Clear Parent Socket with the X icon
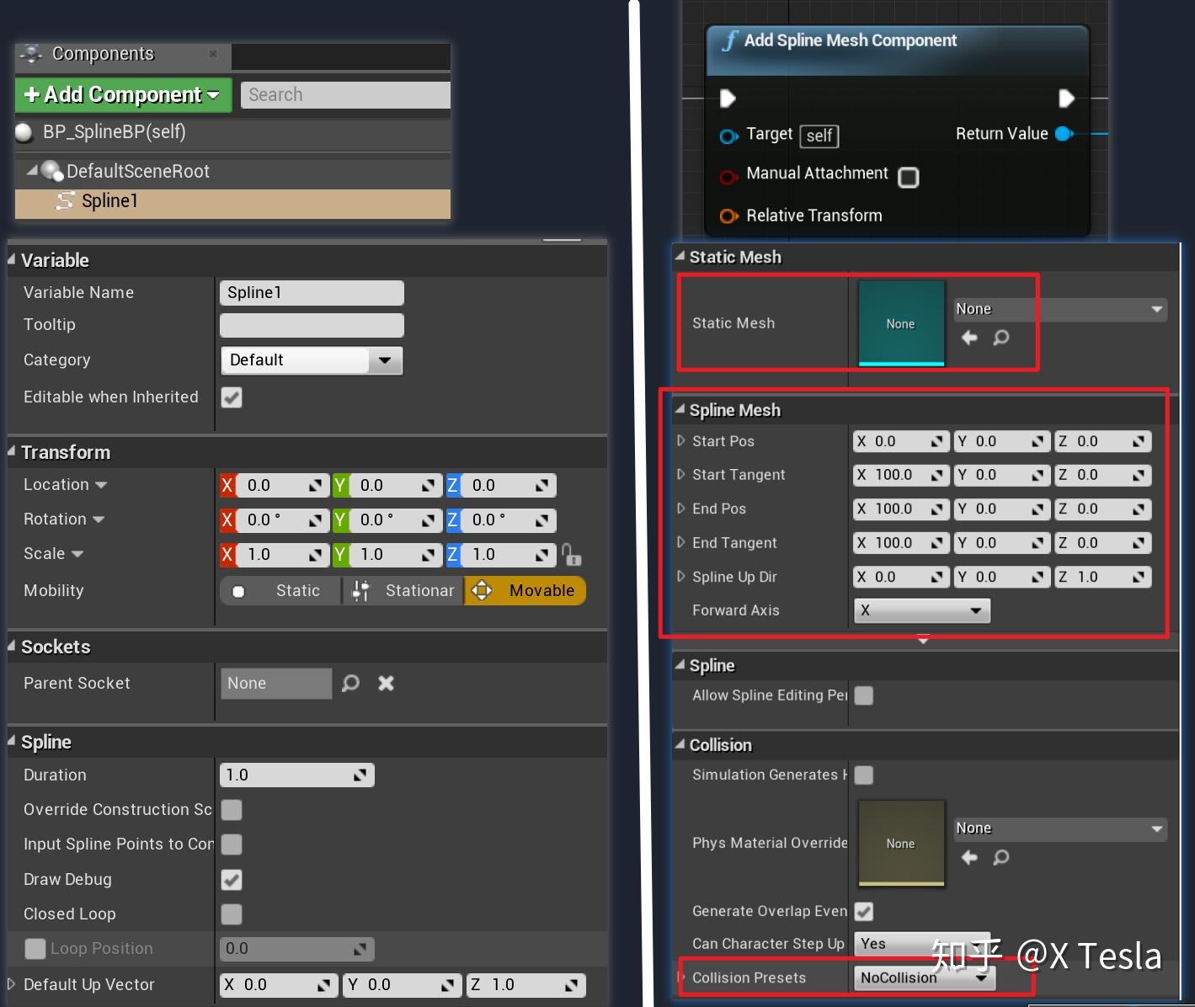This screenshot has width=1195, height=1007. tap(386, 683)
